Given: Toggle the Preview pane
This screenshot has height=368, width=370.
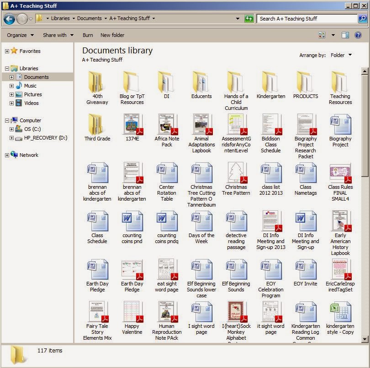Looking at the screenshot, I should coord(346,35).
